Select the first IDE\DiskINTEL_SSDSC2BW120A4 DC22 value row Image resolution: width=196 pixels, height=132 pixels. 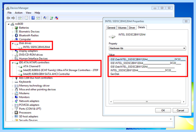pyautogui.click(x=148, y=59)
